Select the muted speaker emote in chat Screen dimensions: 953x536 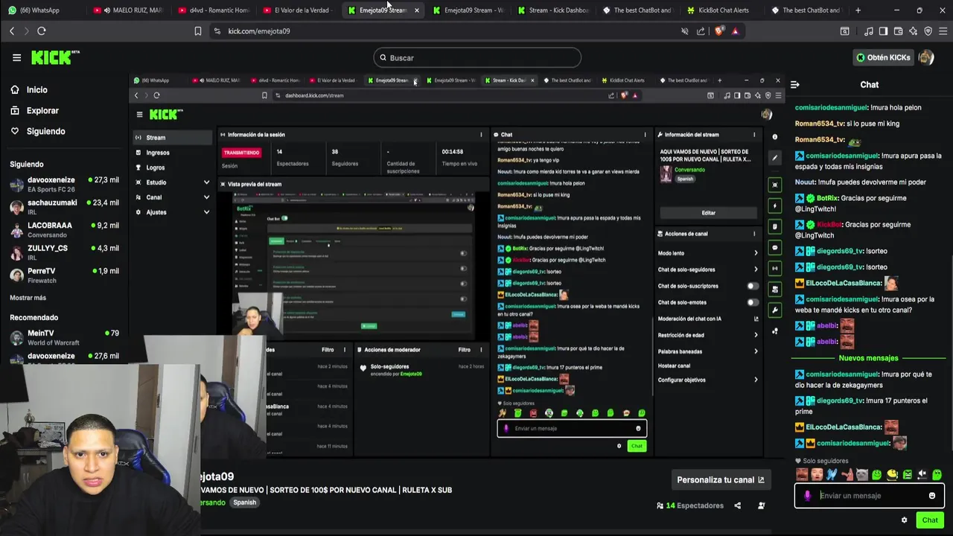pyautogui.click(x=922, y=474)
